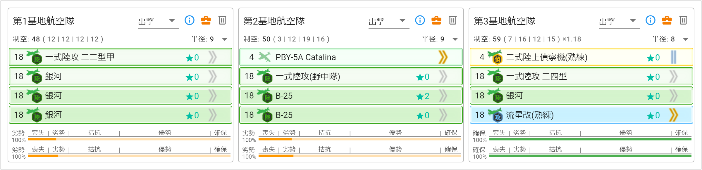Click ★2 improvement level on B-25

[x=423, y=96]
